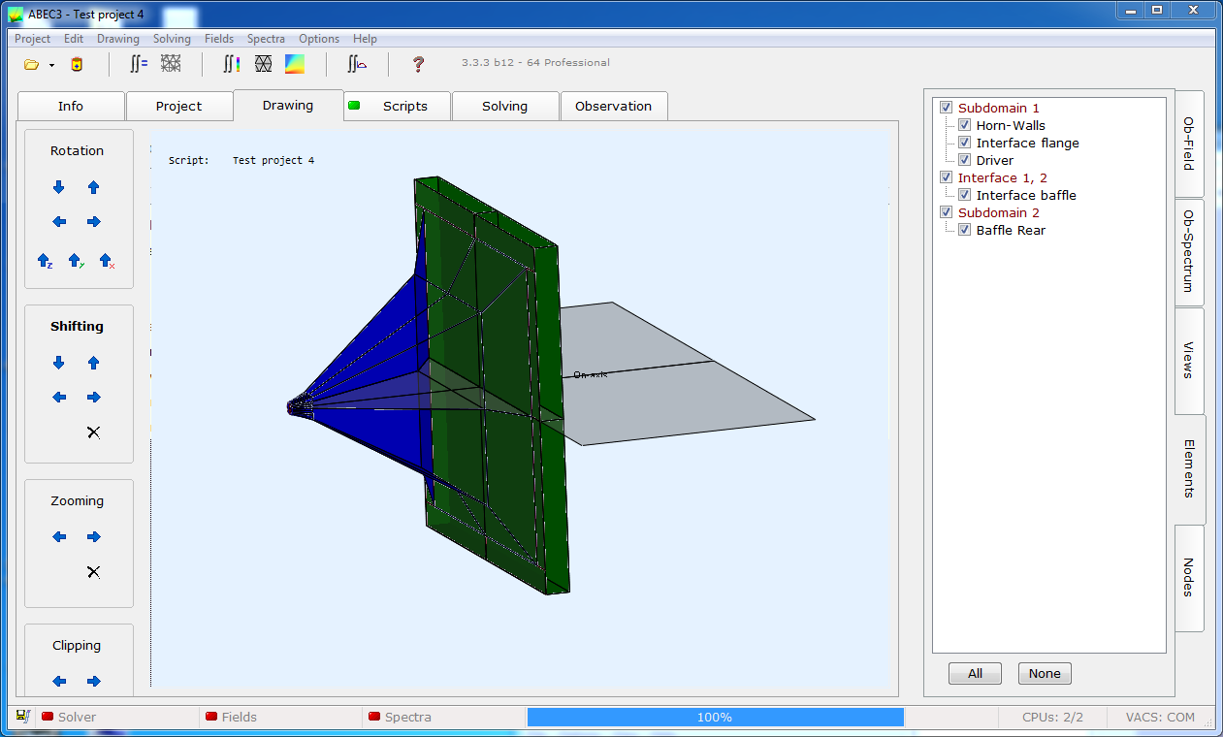Rotate view right arrow in Rotation panel

pyautogui.click(x=94, y=222)
